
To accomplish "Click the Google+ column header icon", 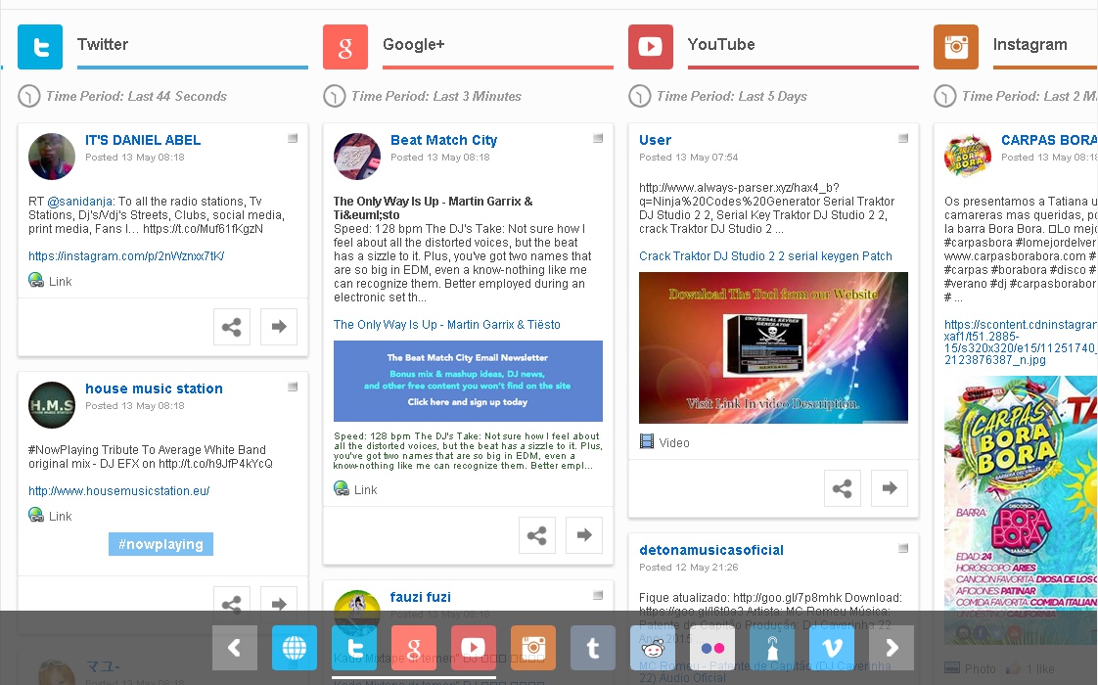I will (345, 47).
